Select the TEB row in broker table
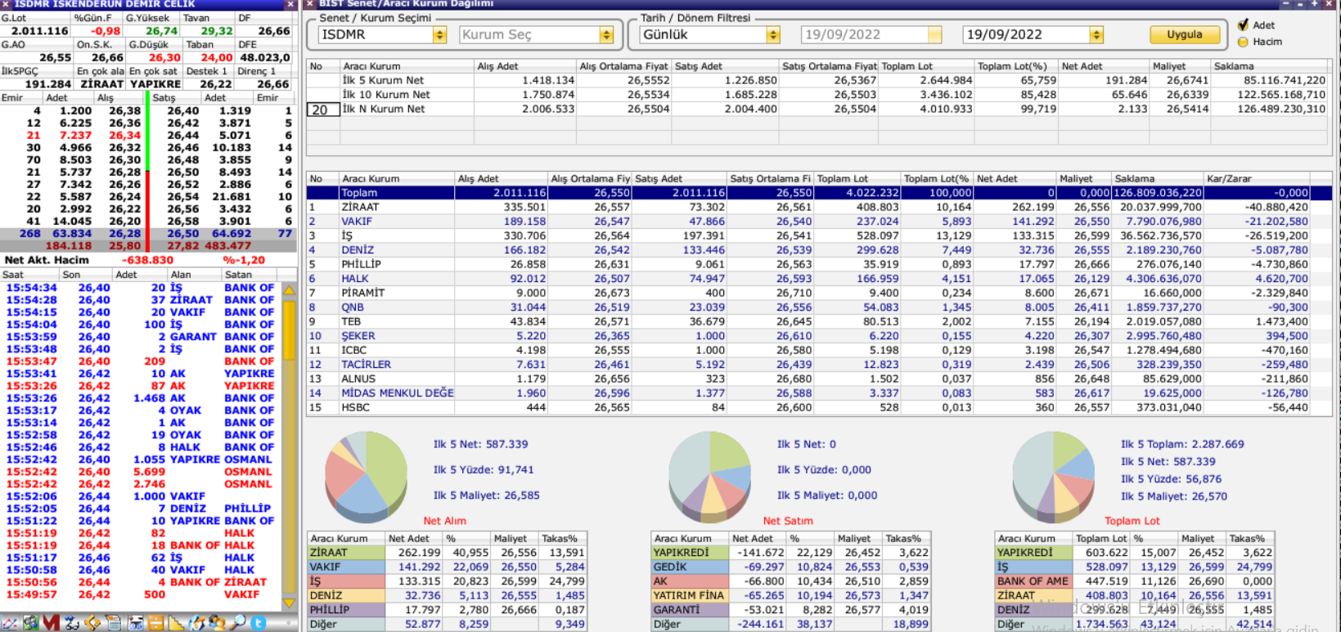Screen dimensions: 1341x632 click(x=819, y=322)
